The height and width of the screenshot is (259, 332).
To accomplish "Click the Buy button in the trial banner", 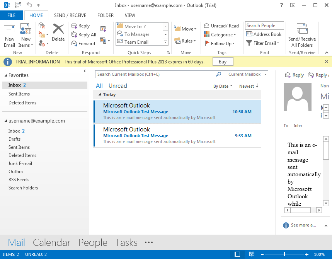I will (223, 61).
